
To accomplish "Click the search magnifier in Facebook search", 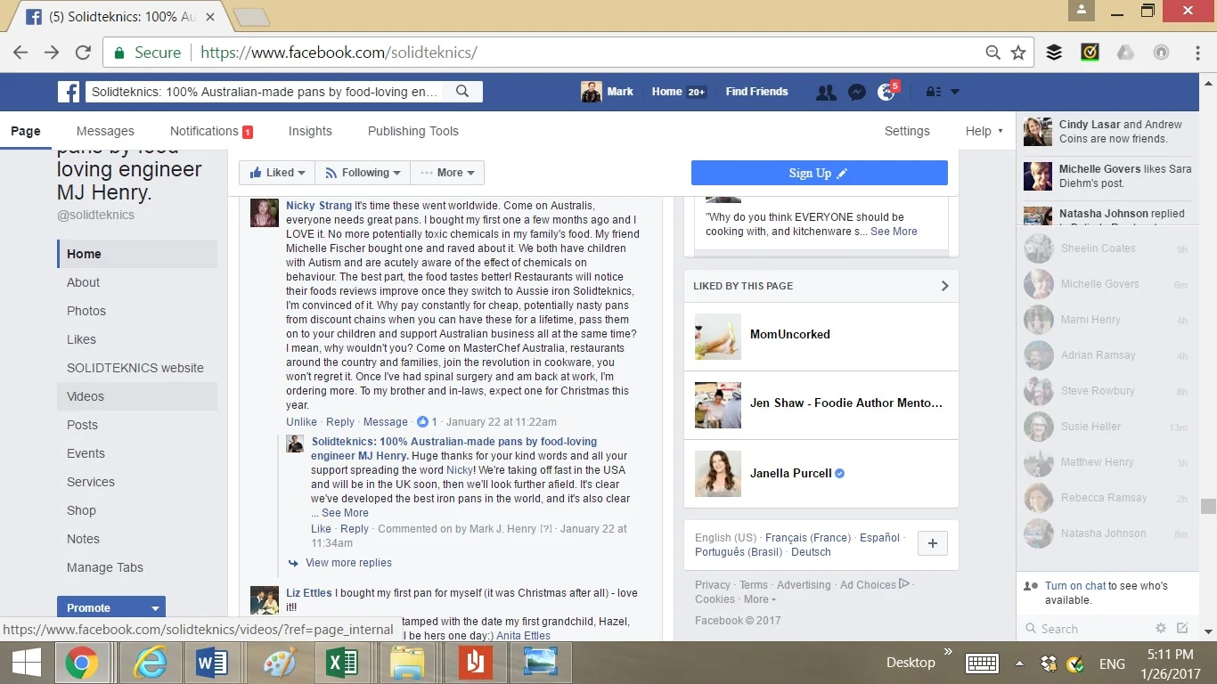I will click(462, 91).
